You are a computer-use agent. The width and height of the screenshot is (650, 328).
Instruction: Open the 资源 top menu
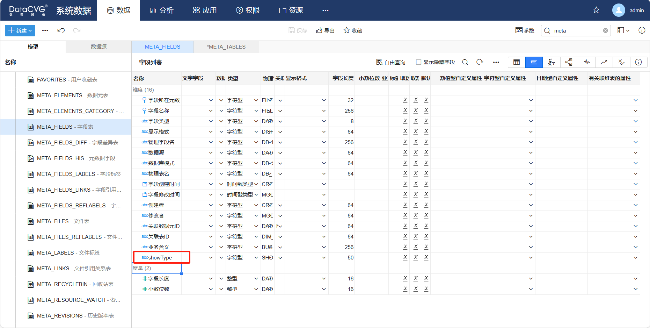coord(291,10)
